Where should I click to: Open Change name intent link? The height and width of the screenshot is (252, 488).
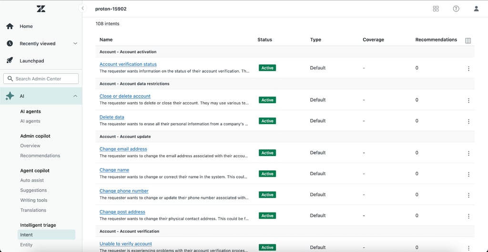tap(114, 170)
